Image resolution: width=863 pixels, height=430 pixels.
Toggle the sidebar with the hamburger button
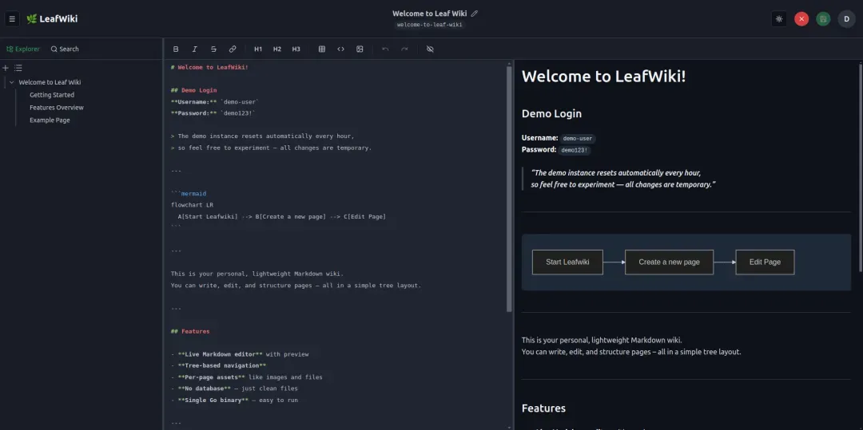(12, 18)
